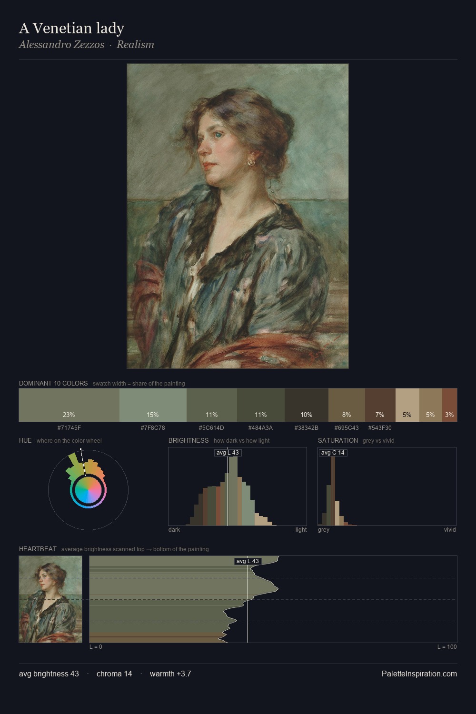Click hex code label #38342B
The image size is (476, 714).
pos(306,428)
